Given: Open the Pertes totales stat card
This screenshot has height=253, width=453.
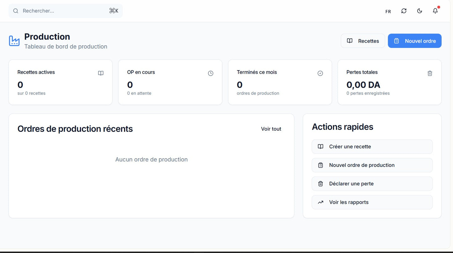Looking at the screenshot, I should (389, 82).
